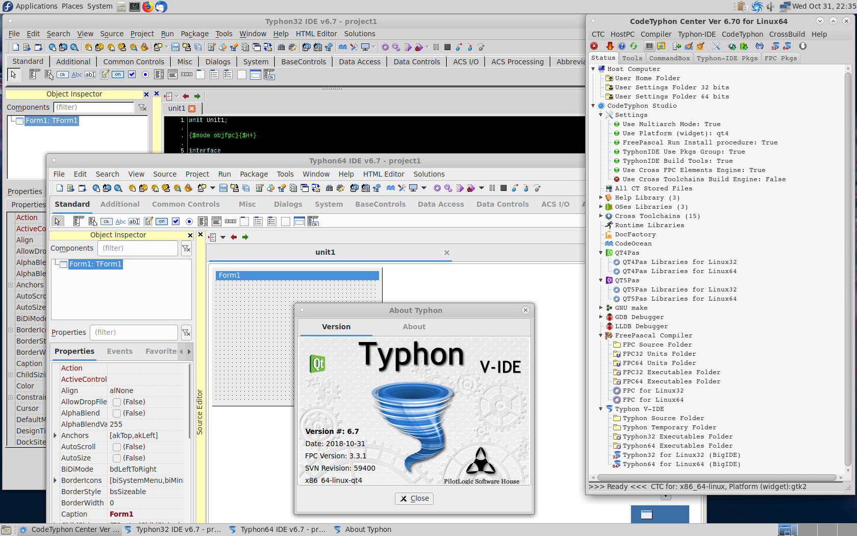
Task: Toggle the AlphaBlend checkbox
Action: coord(117,413)
